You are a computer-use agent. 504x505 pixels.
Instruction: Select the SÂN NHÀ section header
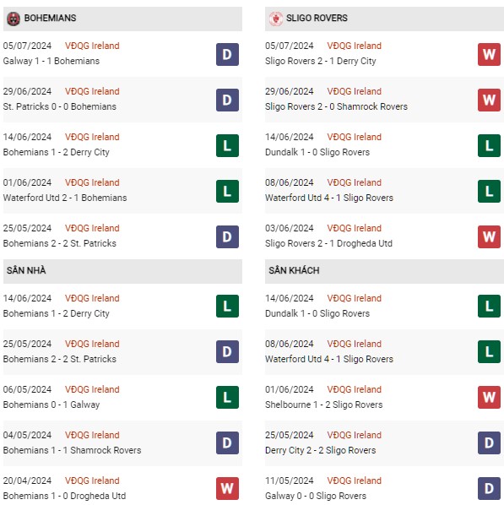(x=122, y=271)
